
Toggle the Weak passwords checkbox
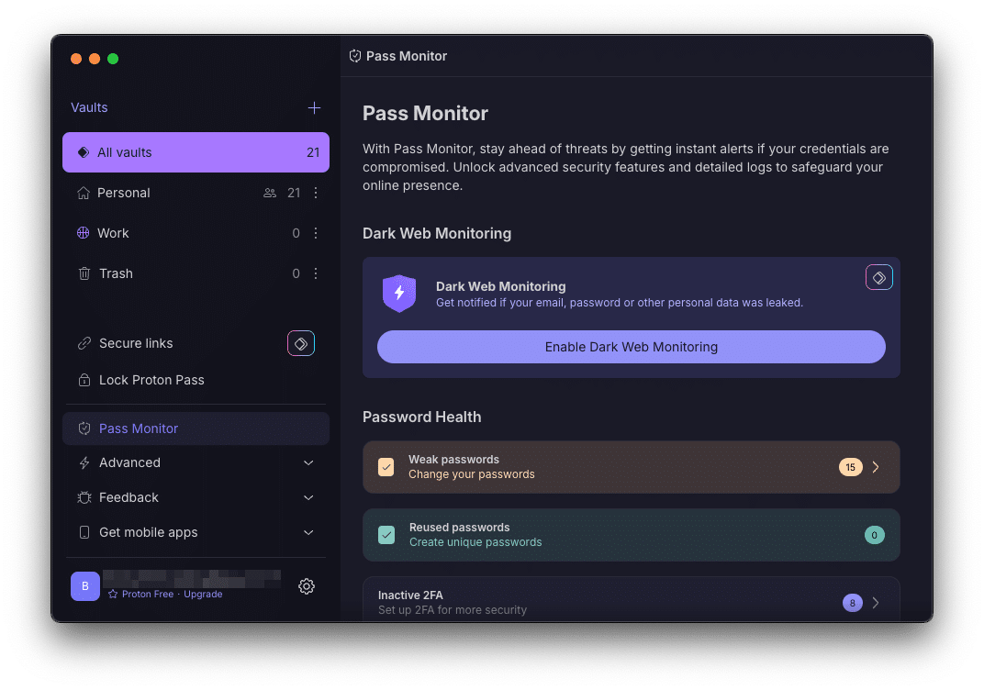click(386, 466)
